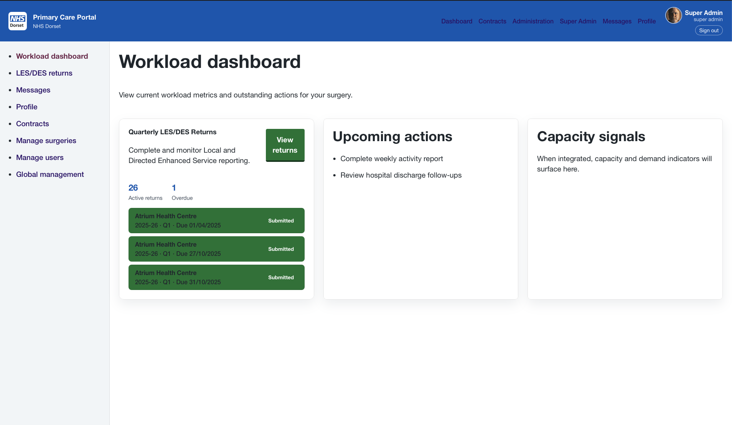Open Manage users from the sidebar

(x=40, y=157)
